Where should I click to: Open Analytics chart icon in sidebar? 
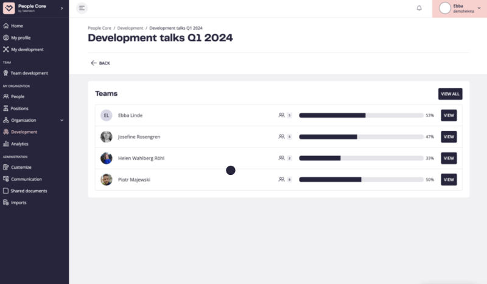coord(6,144)
